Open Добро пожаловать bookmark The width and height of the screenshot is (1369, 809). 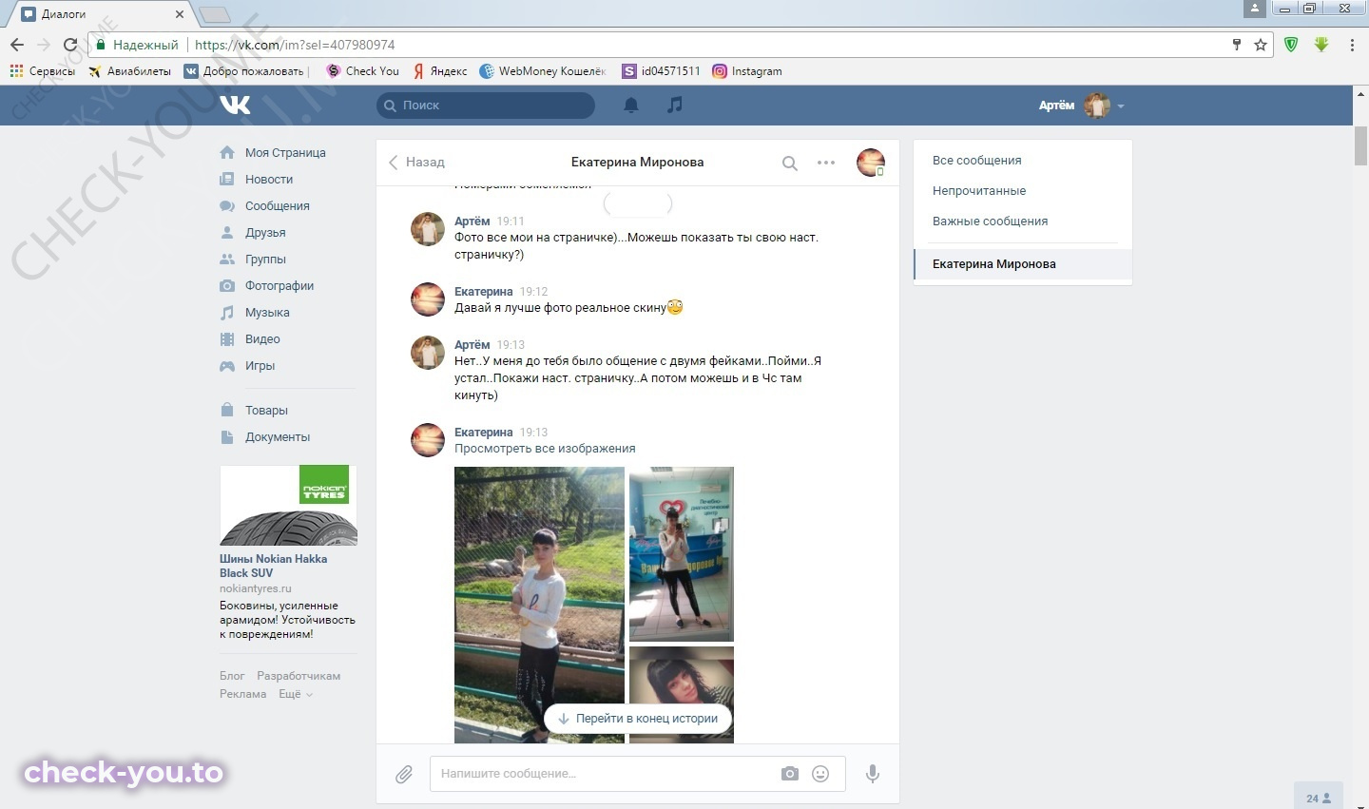[x=246, y=71]
